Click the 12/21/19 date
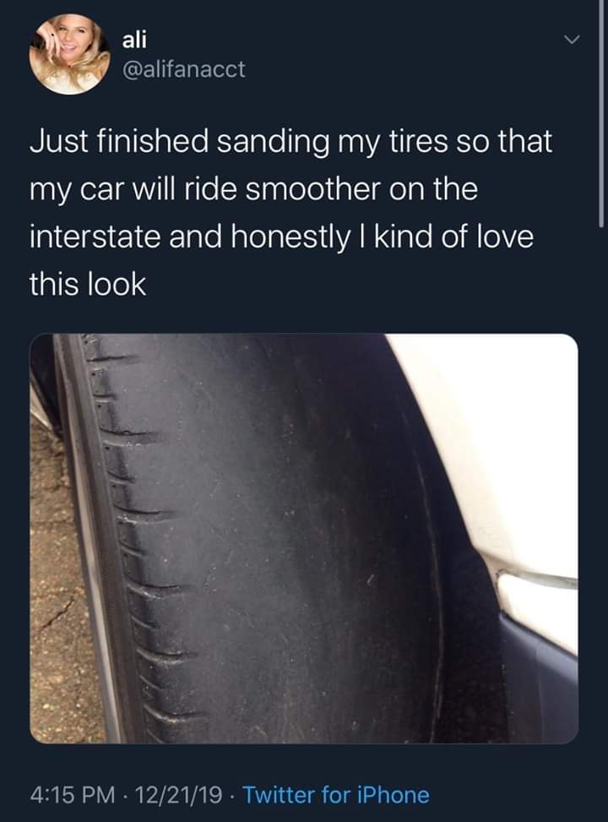608x822 pixels. click(x=177, y=795)
